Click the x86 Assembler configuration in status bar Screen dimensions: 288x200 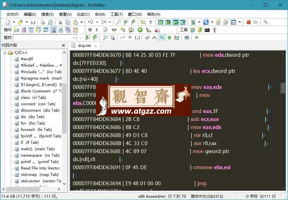click(152, 196)
